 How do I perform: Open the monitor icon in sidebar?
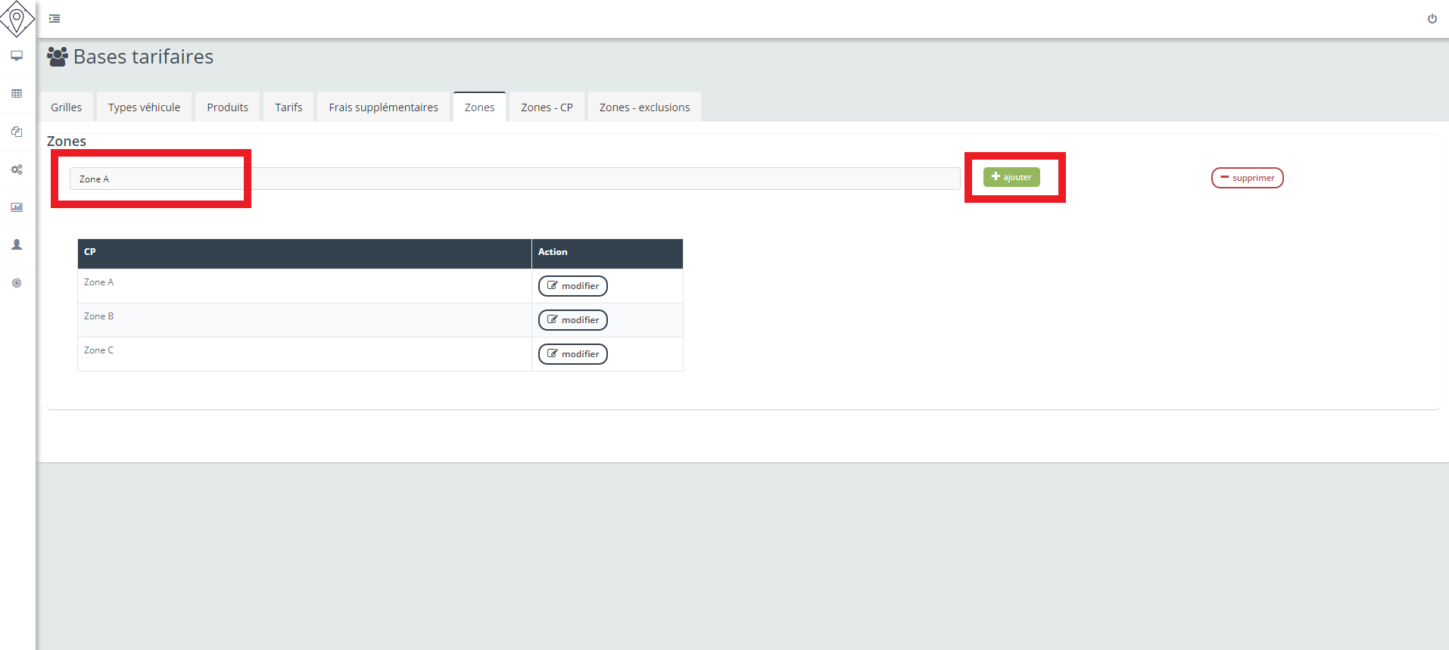tap(17, 56)
